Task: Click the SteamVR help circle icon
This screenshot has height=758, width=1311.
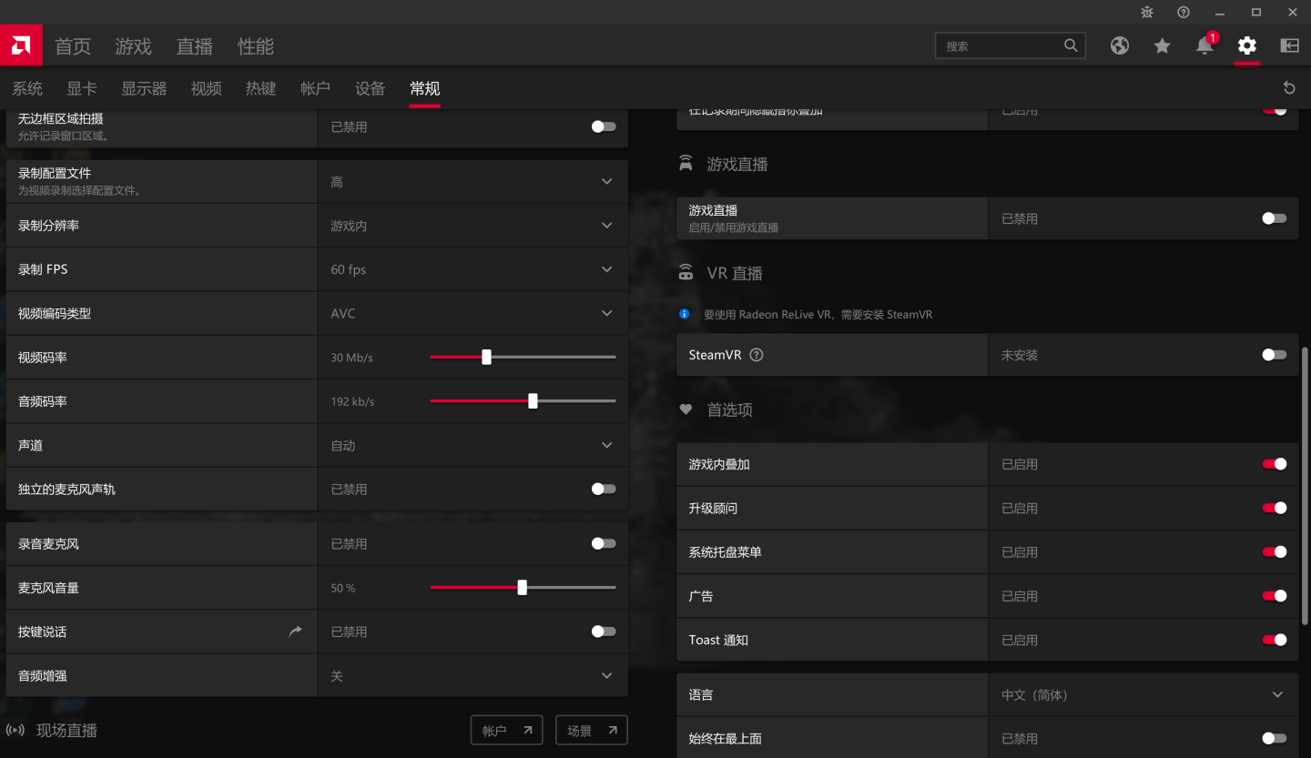Action: (x=756, y=355)
